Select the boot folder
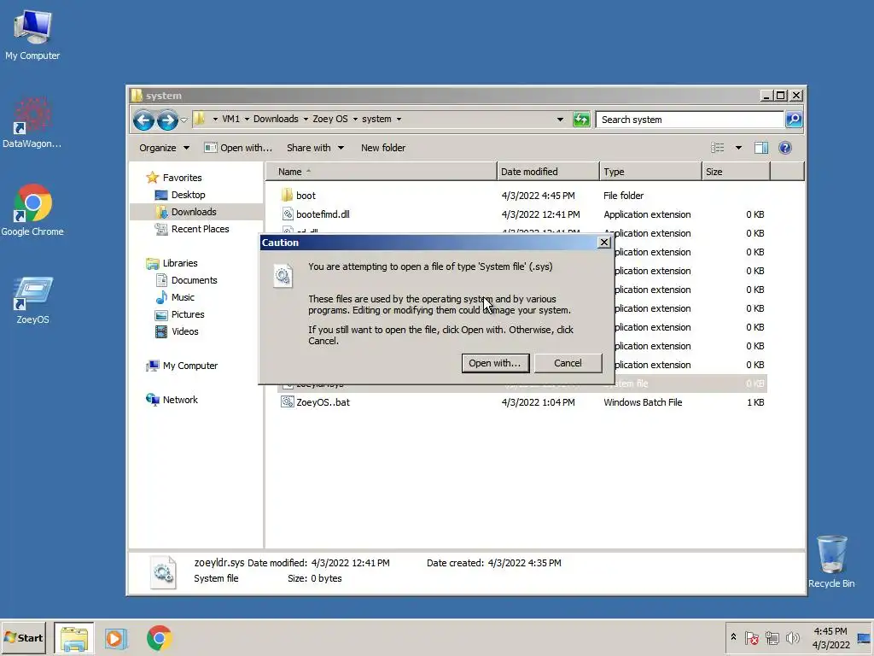This screenshot has width=874, height=656. tap(306, 196)
